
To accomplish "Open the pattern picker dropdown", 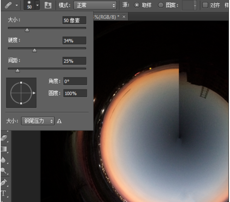I will coord(195,5).
